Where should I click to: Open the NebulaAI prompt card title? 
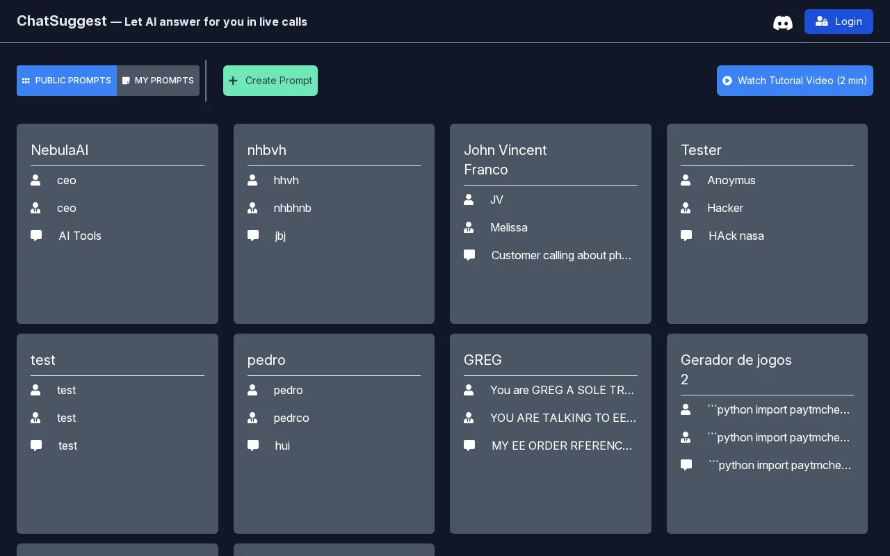(x=60, y=150)
